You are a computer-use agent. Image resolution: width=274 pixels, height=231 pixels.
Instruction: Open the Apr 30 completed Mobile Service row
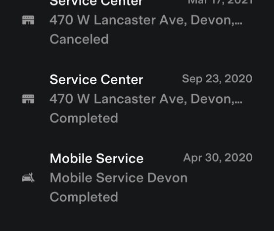point(137,178)
